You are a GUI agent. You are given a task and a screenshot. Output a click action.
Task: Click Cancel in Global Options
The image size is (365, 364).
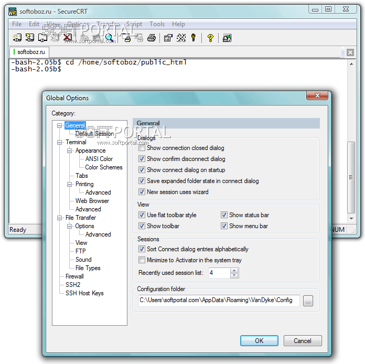(303, 341)
